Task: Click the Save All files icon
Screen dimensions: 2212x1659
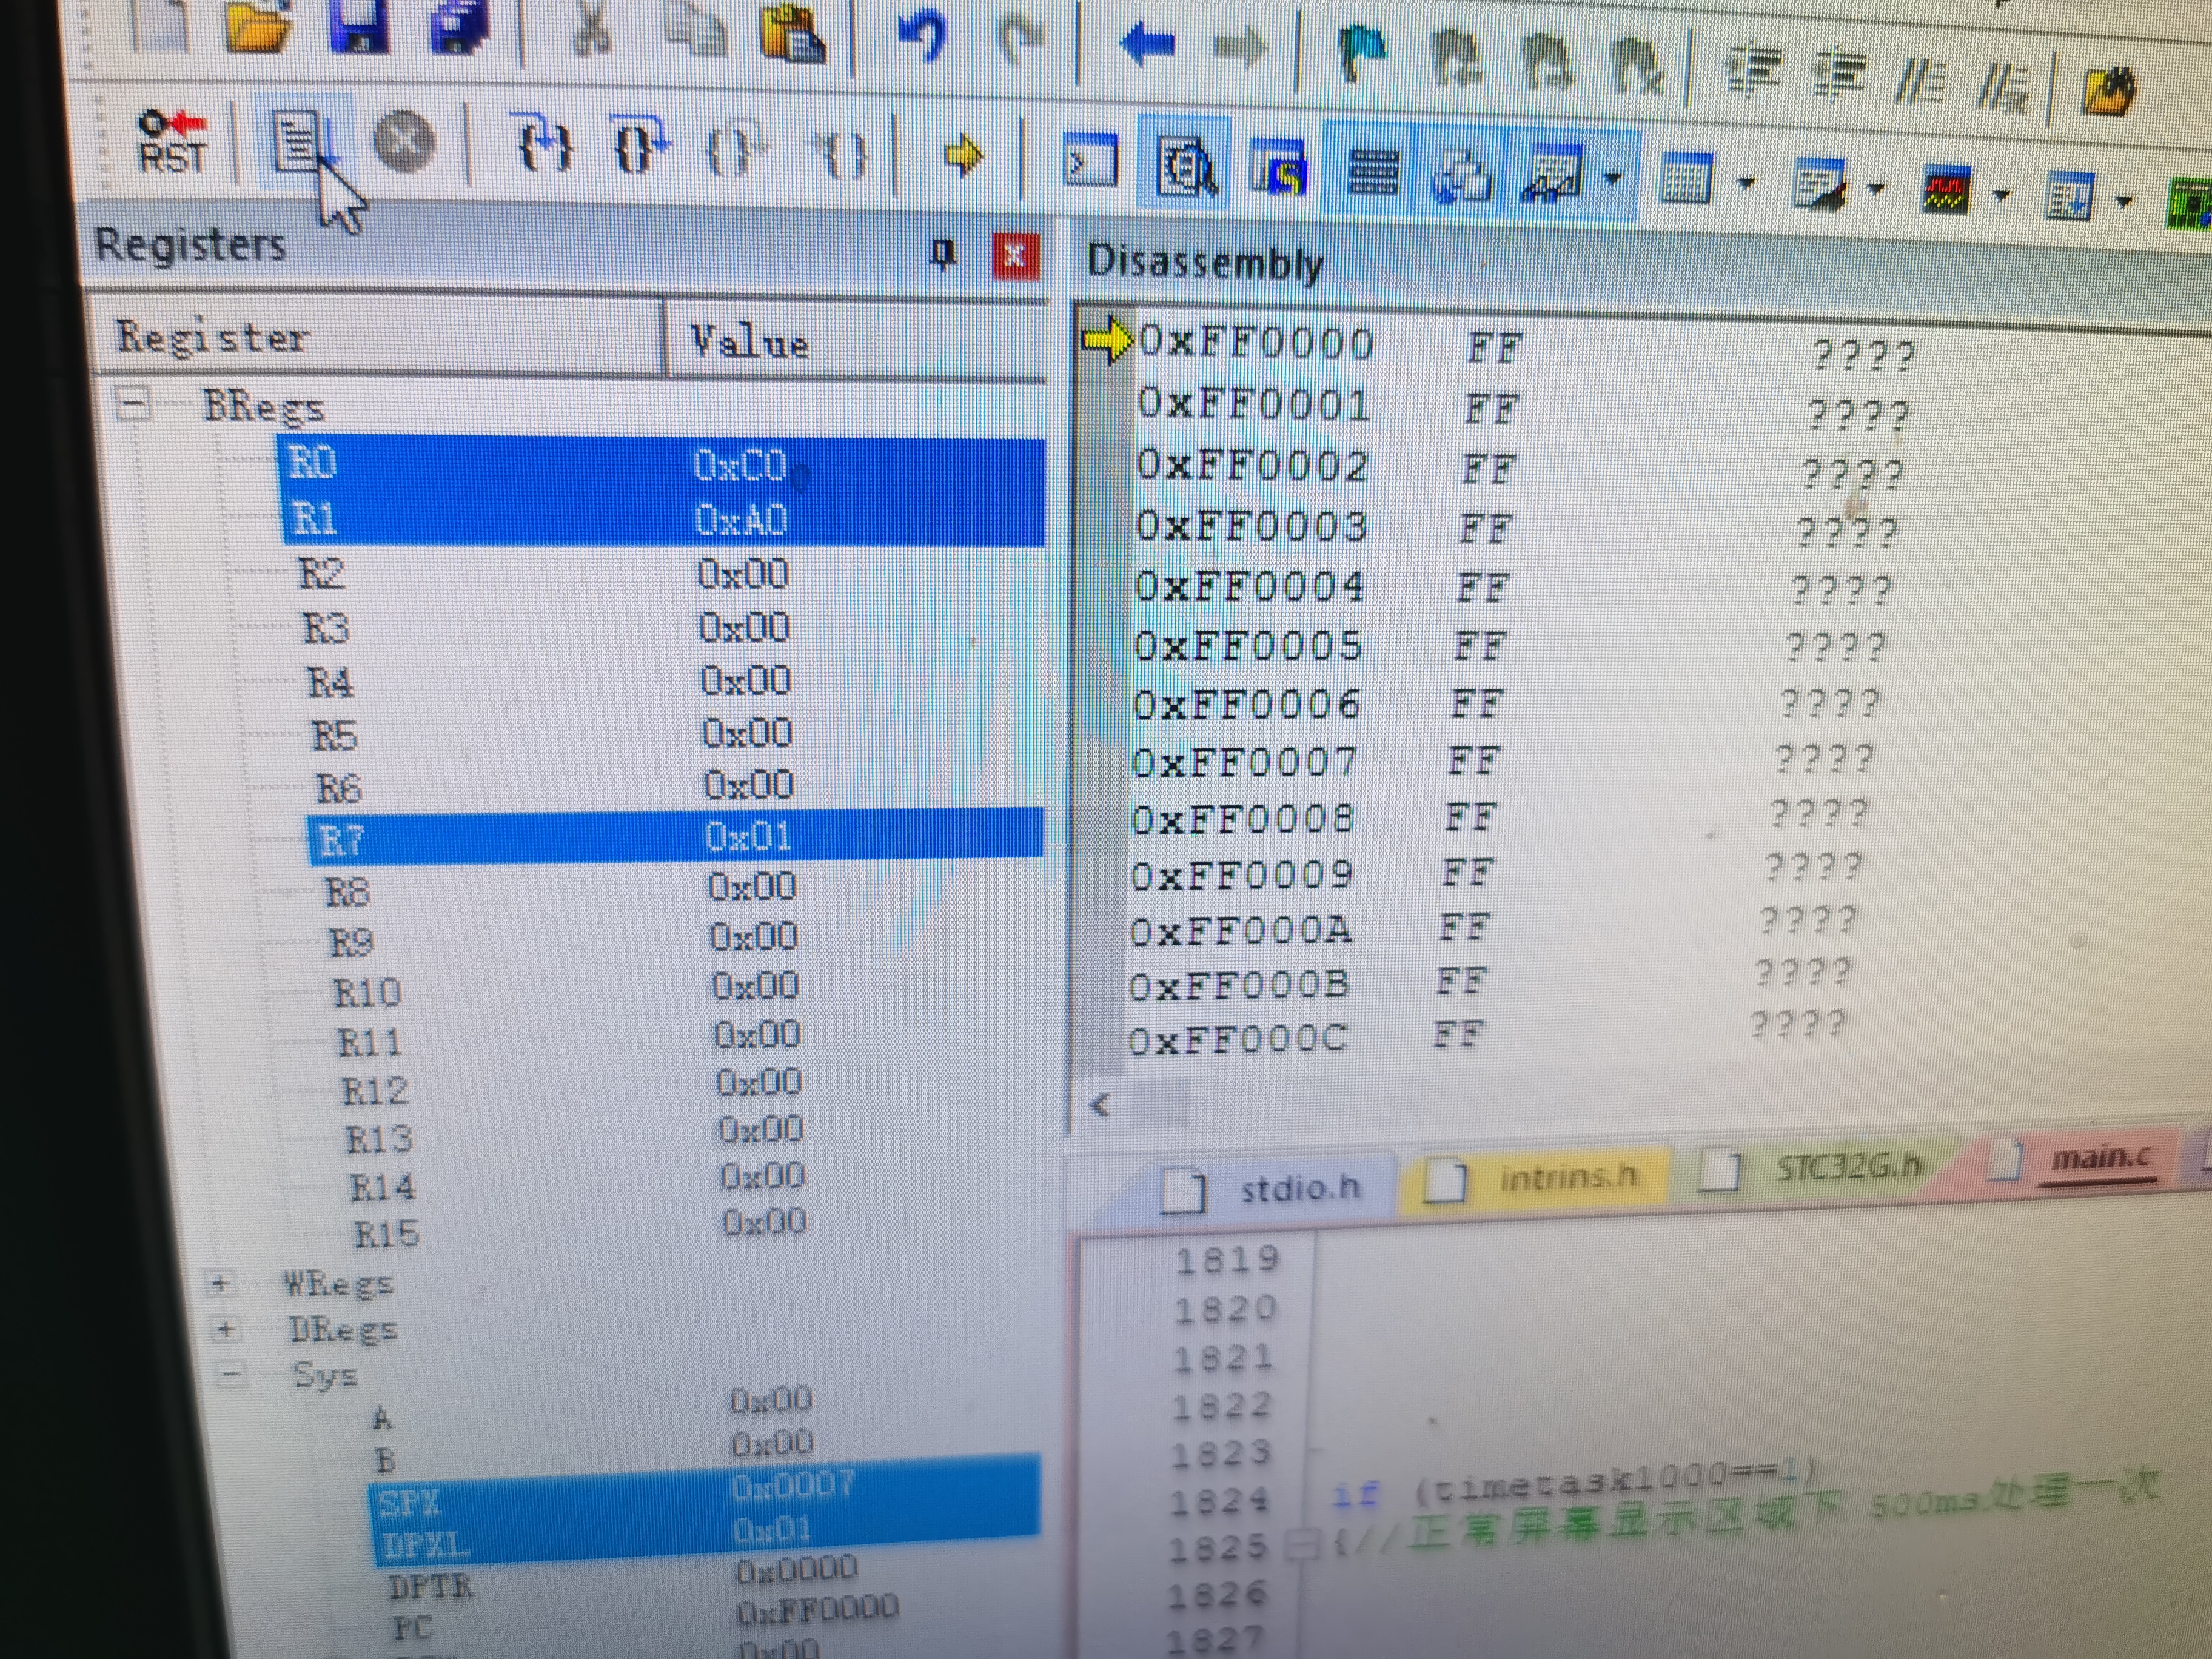Action: [x=461, y=27]
